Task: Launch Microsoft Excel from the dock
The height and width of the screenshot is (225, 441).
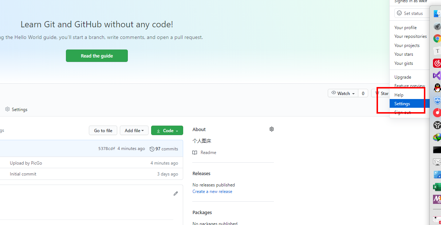Action: coord(437,187)
